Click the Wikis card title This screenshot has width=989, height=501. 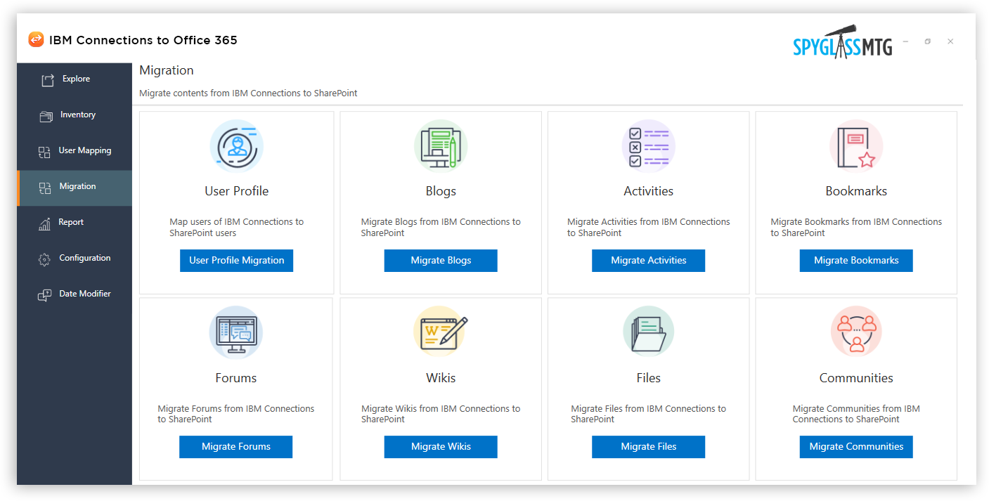click(x=441, y=378)
